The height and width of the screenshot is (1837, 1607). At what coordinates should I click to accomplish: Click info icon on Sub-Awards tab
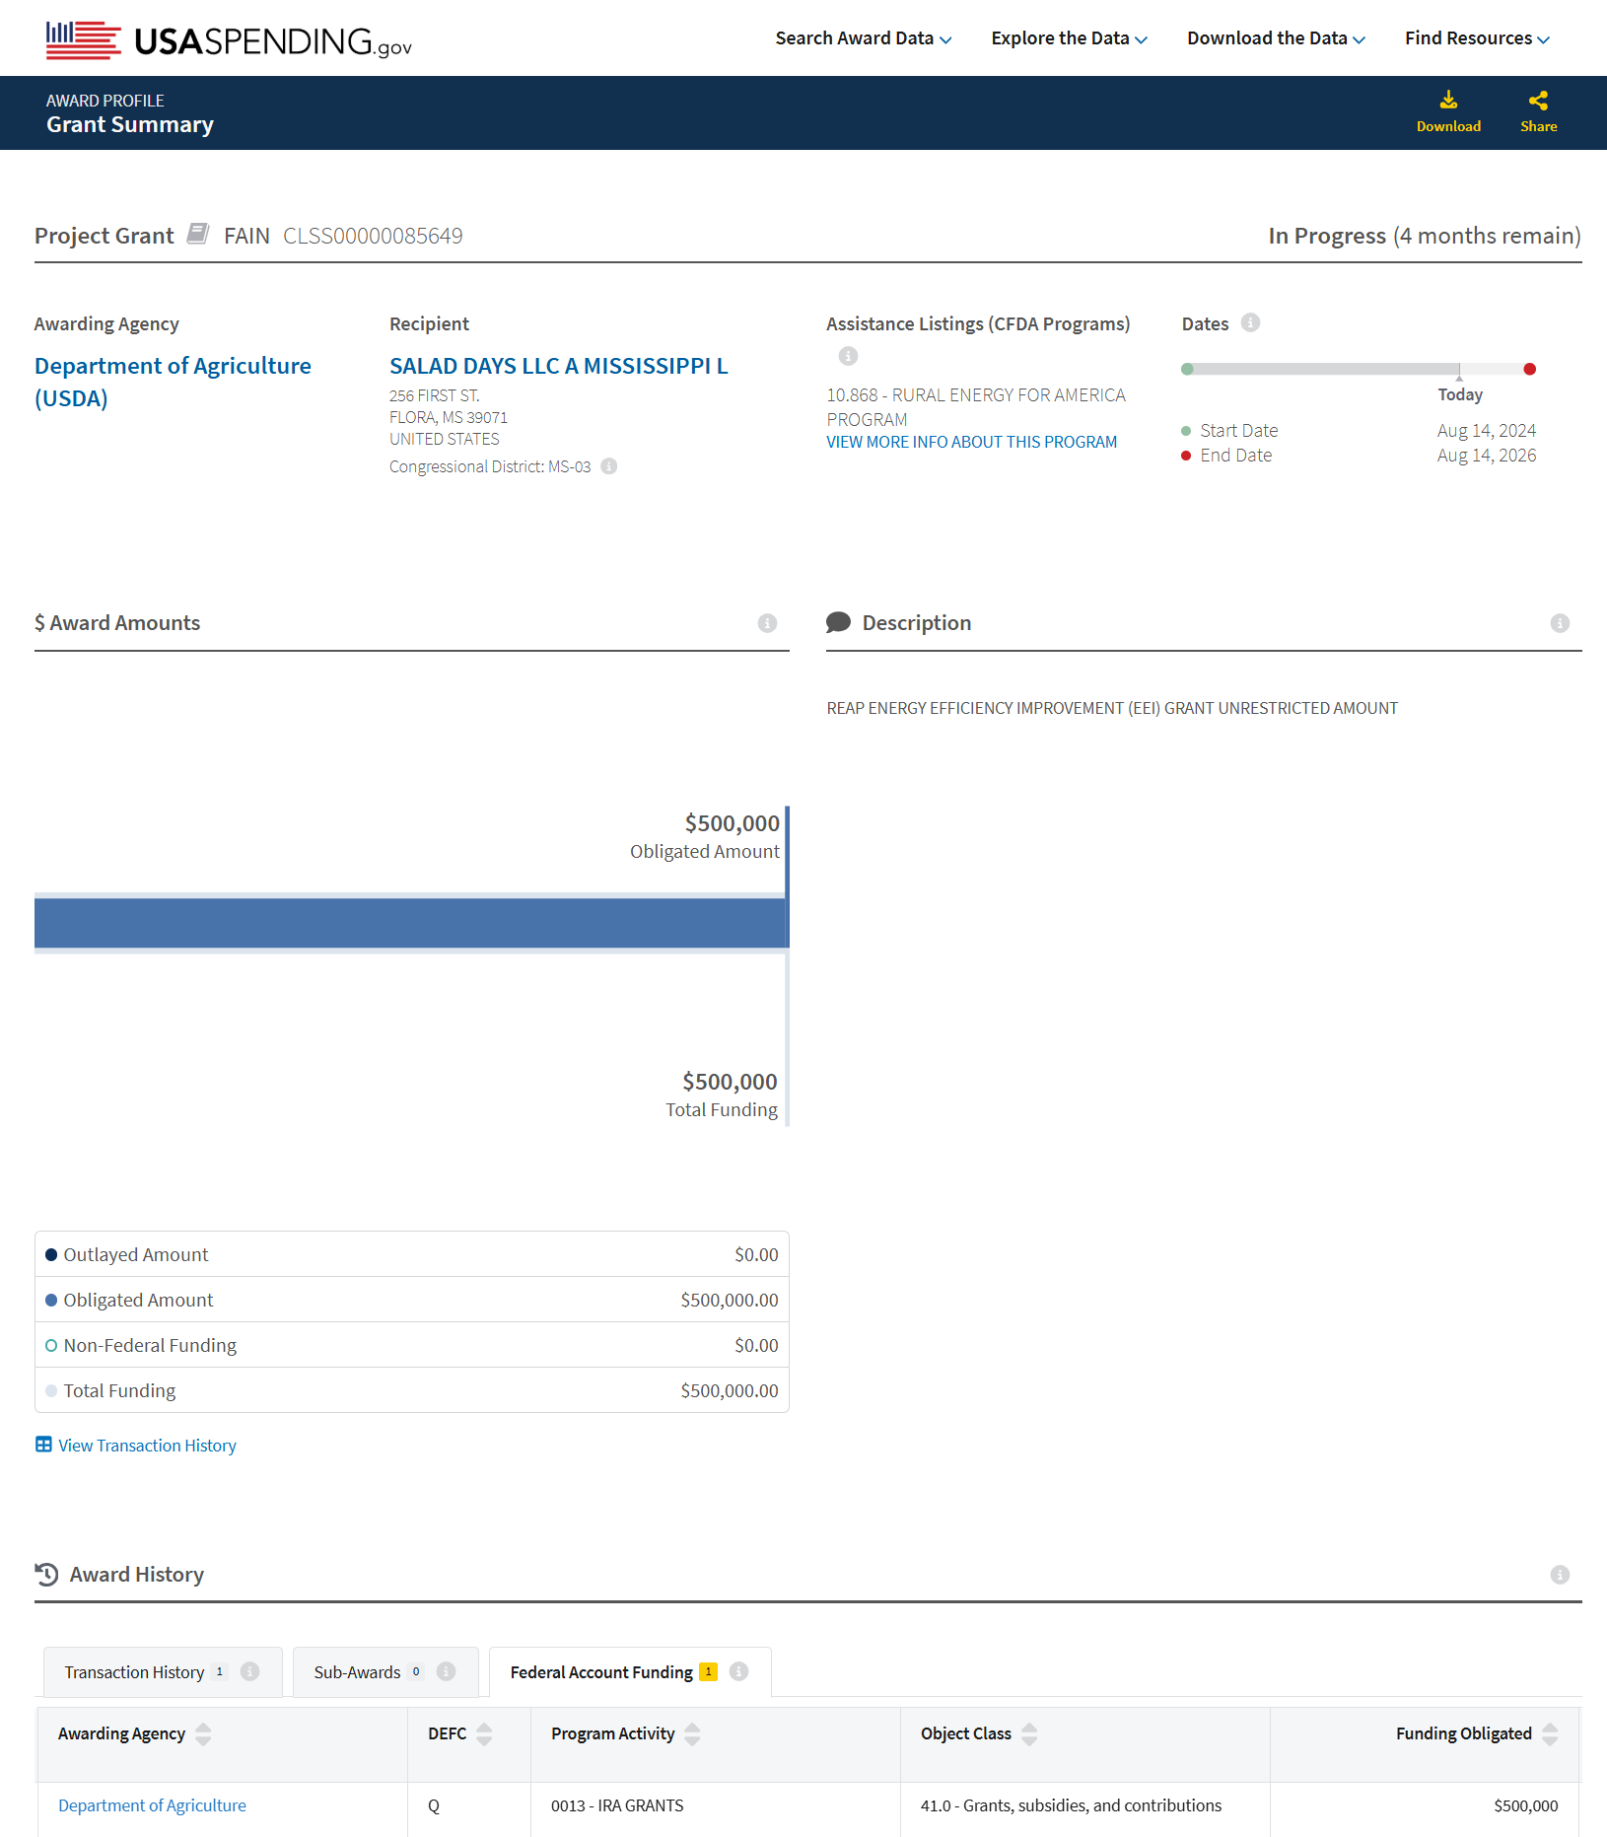click(x=446, y=1671)
